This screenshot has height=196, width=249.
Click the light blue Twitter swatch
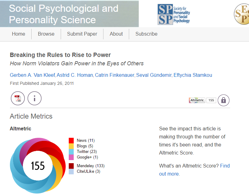pos(71,151)
